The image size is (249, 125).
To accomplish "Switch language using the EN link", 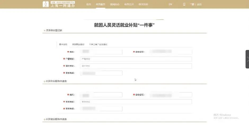I will [x=170, y=4].
